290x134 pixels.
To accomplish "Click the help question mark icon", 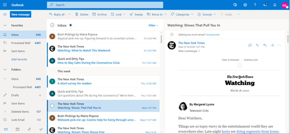I will [x=255, y=5].
